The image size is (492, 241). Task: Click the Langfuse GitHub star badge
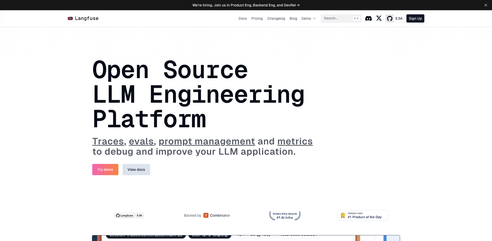tap(125, 215)
